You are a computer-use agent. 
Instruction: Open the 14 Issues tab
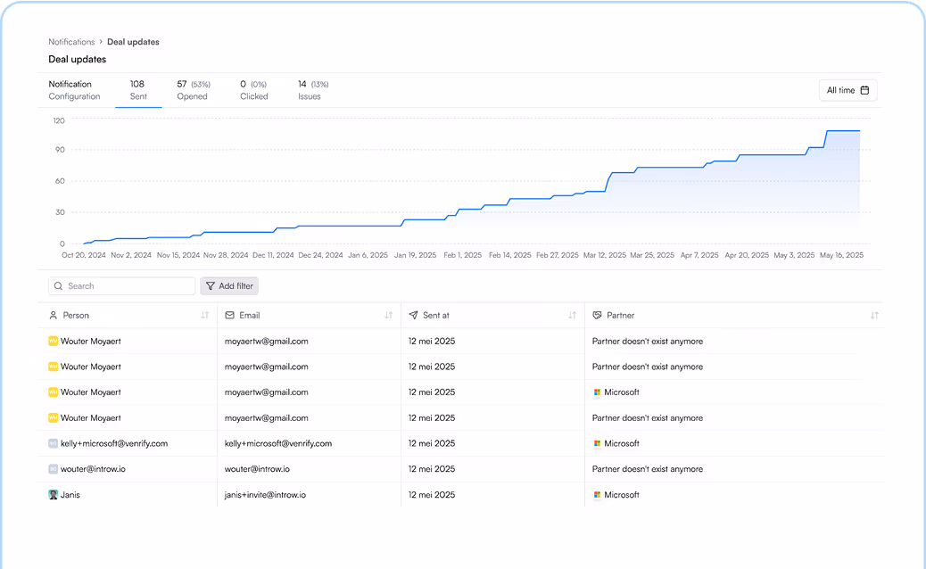(x=313, y=90)
